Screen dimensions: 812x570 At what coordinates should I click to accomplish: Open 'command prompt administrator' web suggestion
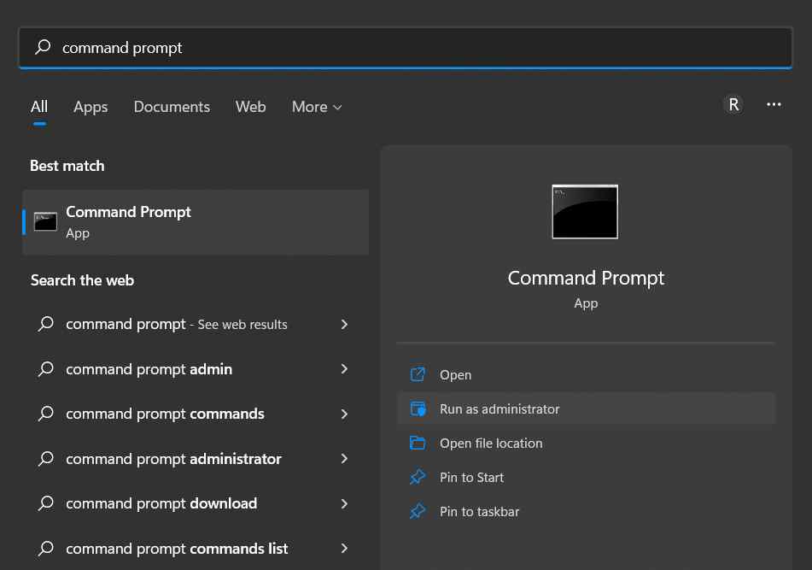[196, 459]
